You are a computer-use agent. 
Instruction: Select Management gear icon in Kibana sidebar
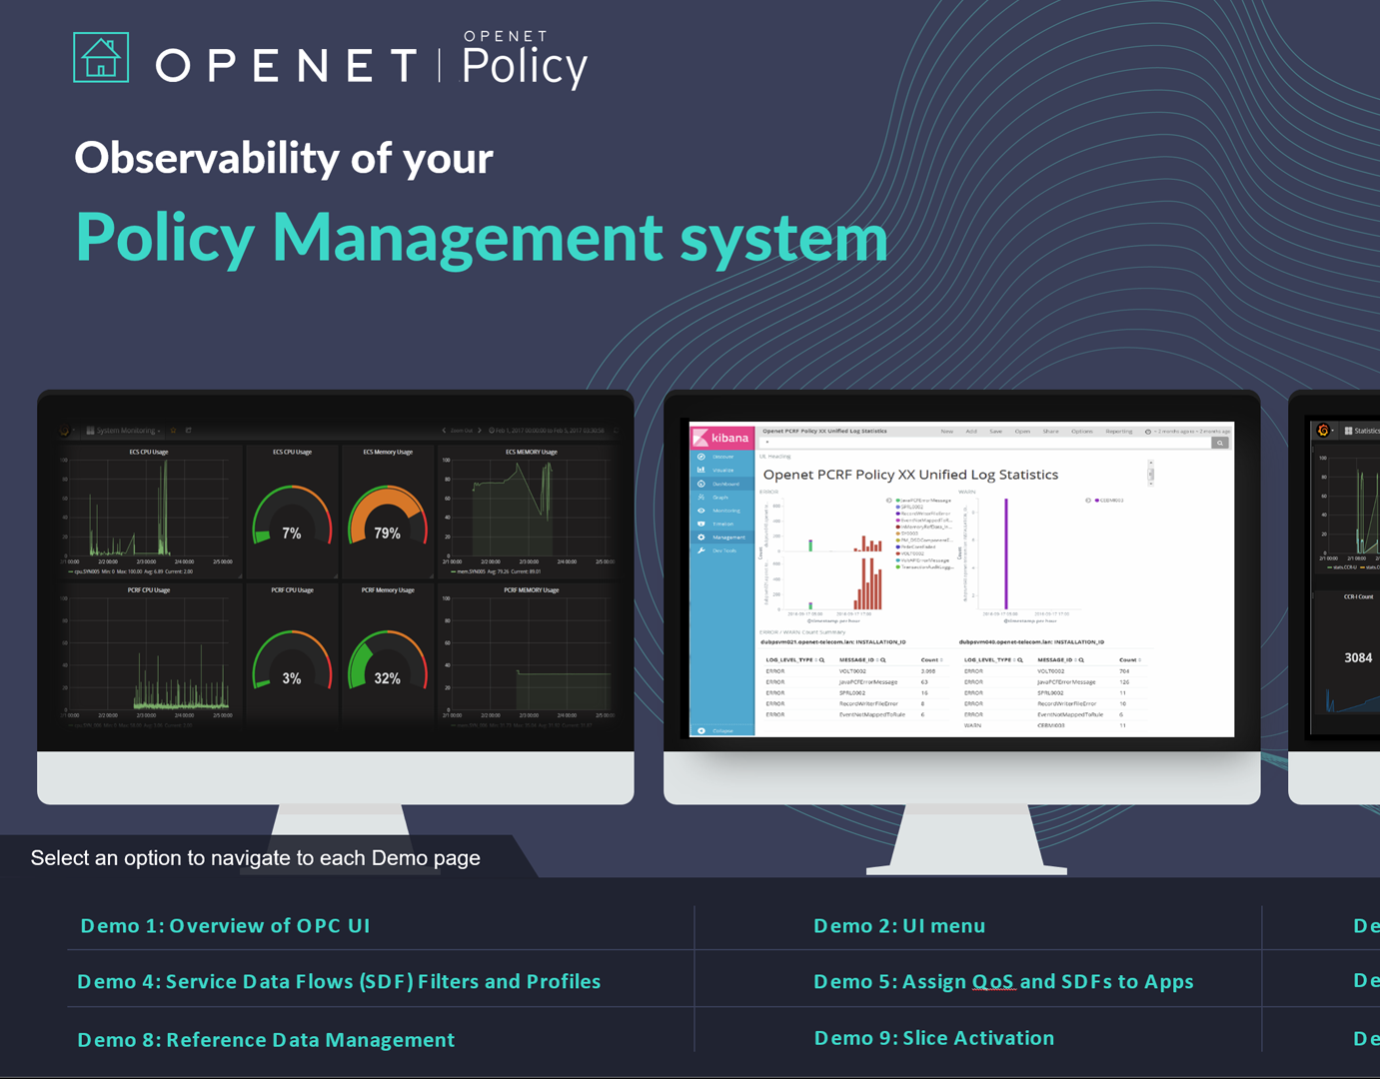point(701,538)
